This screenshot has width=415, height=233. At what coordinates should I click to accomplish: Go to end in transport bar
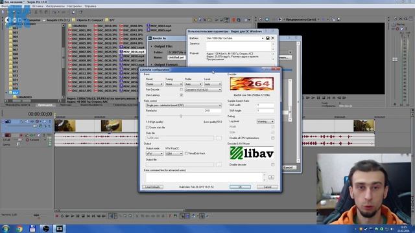(93, 216)
